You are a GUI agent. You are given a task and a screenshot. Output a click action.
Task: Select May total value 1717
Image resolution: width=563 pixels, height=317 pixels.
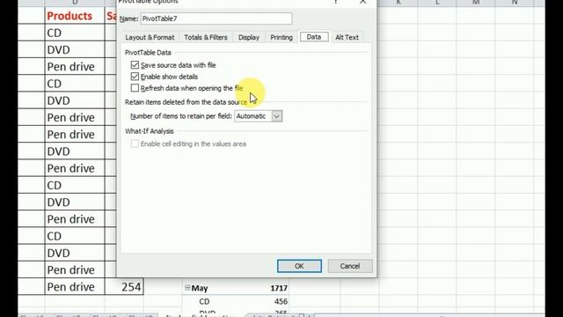point(279,288)
